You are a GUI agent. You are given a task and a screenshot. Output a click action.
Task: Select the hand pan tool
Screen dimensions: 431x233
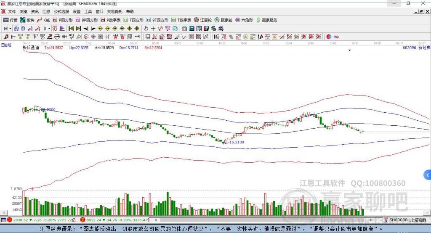coord(146,28)
